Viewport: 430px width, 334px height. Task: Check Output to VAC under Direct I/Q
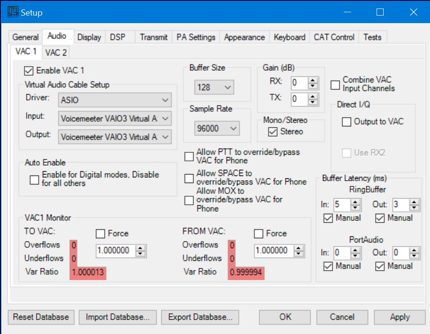(x=347, y=122)
